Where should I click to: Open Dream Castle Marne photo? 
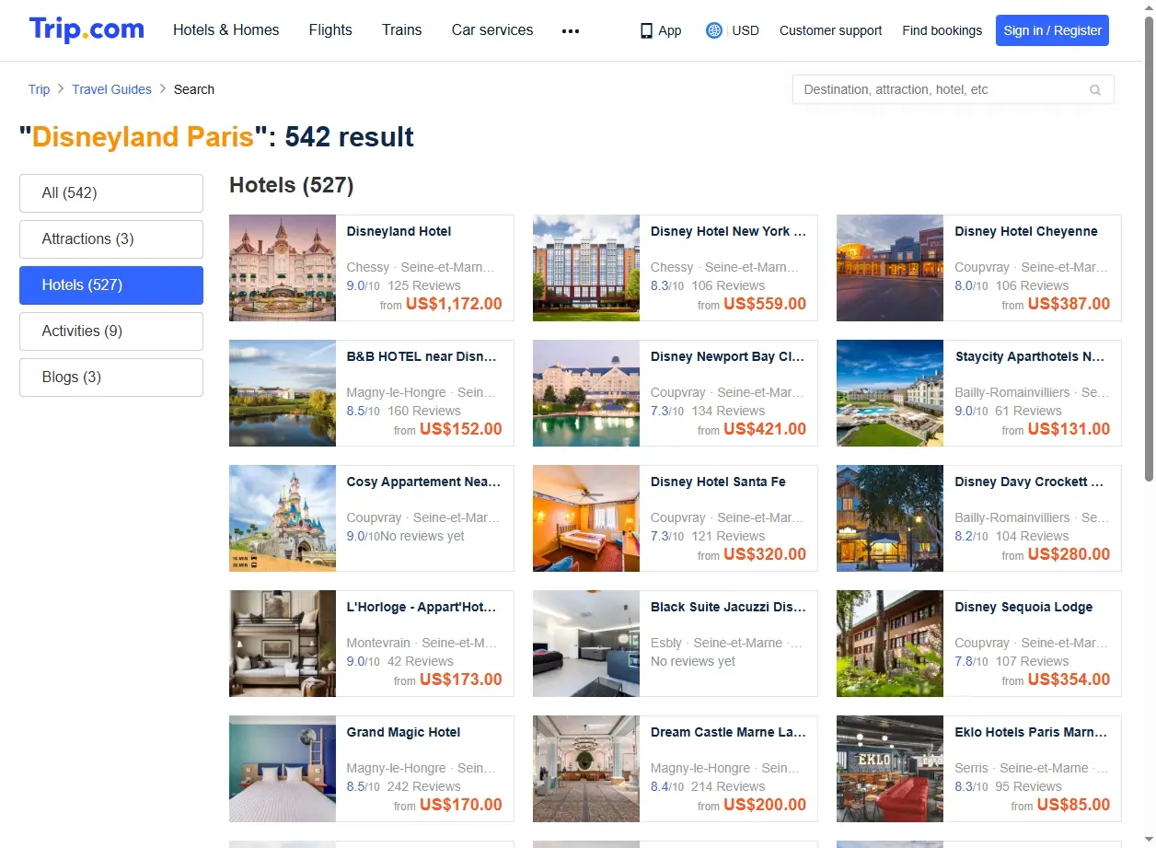tap(586, 769)
